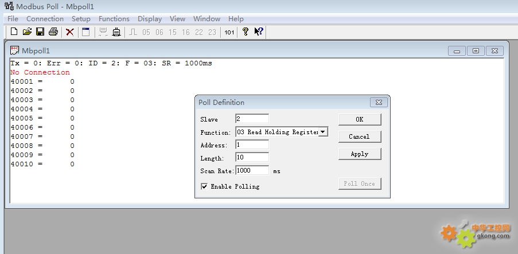Image resolution: width=518 pixels, height=254 pixels.
Task: Select register row 40003
Action: coord(42,100)
